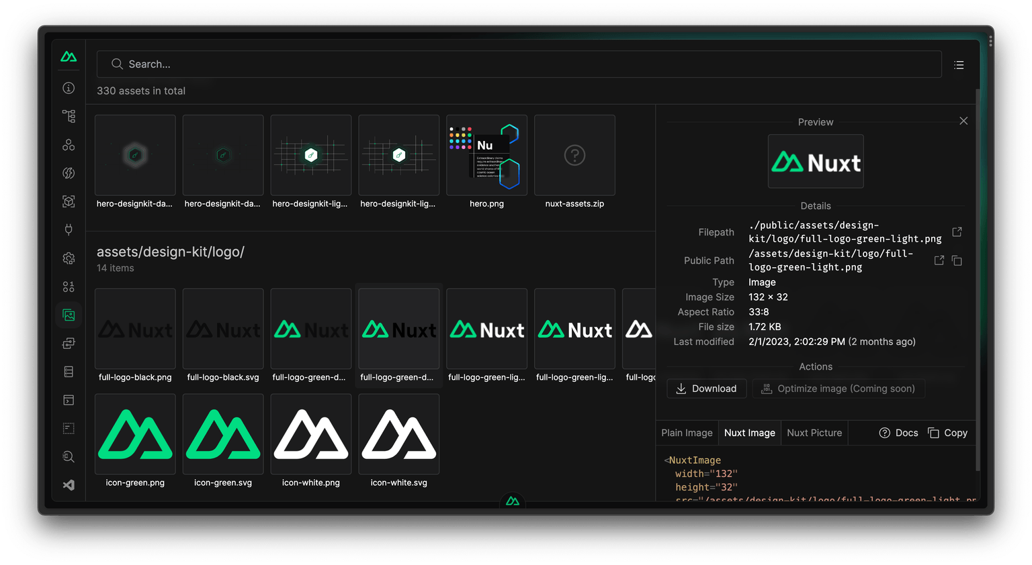
Task: Open the Hooks panel via plug icon
Action: [68, 229]
